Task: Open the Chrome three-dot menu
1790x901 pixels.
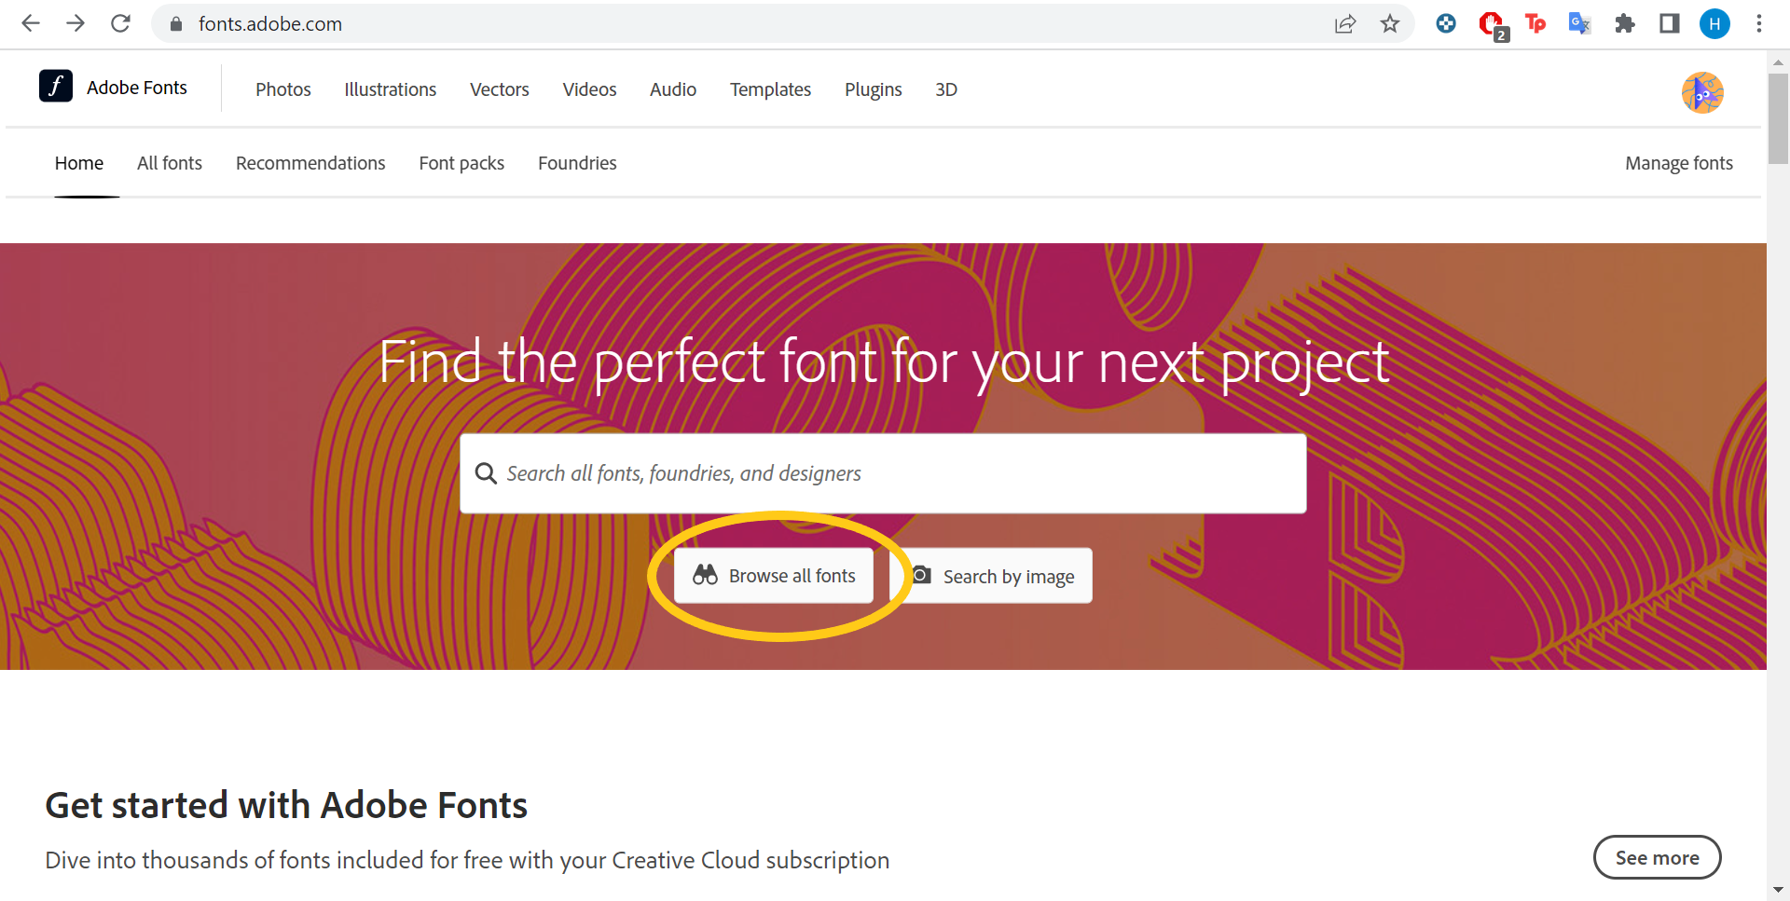Action: click(1759, 24)
